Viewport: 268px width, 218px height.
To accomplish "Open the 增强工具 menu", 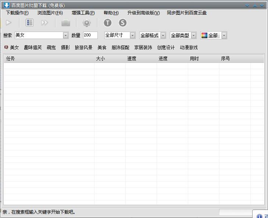I will [83, 13].
